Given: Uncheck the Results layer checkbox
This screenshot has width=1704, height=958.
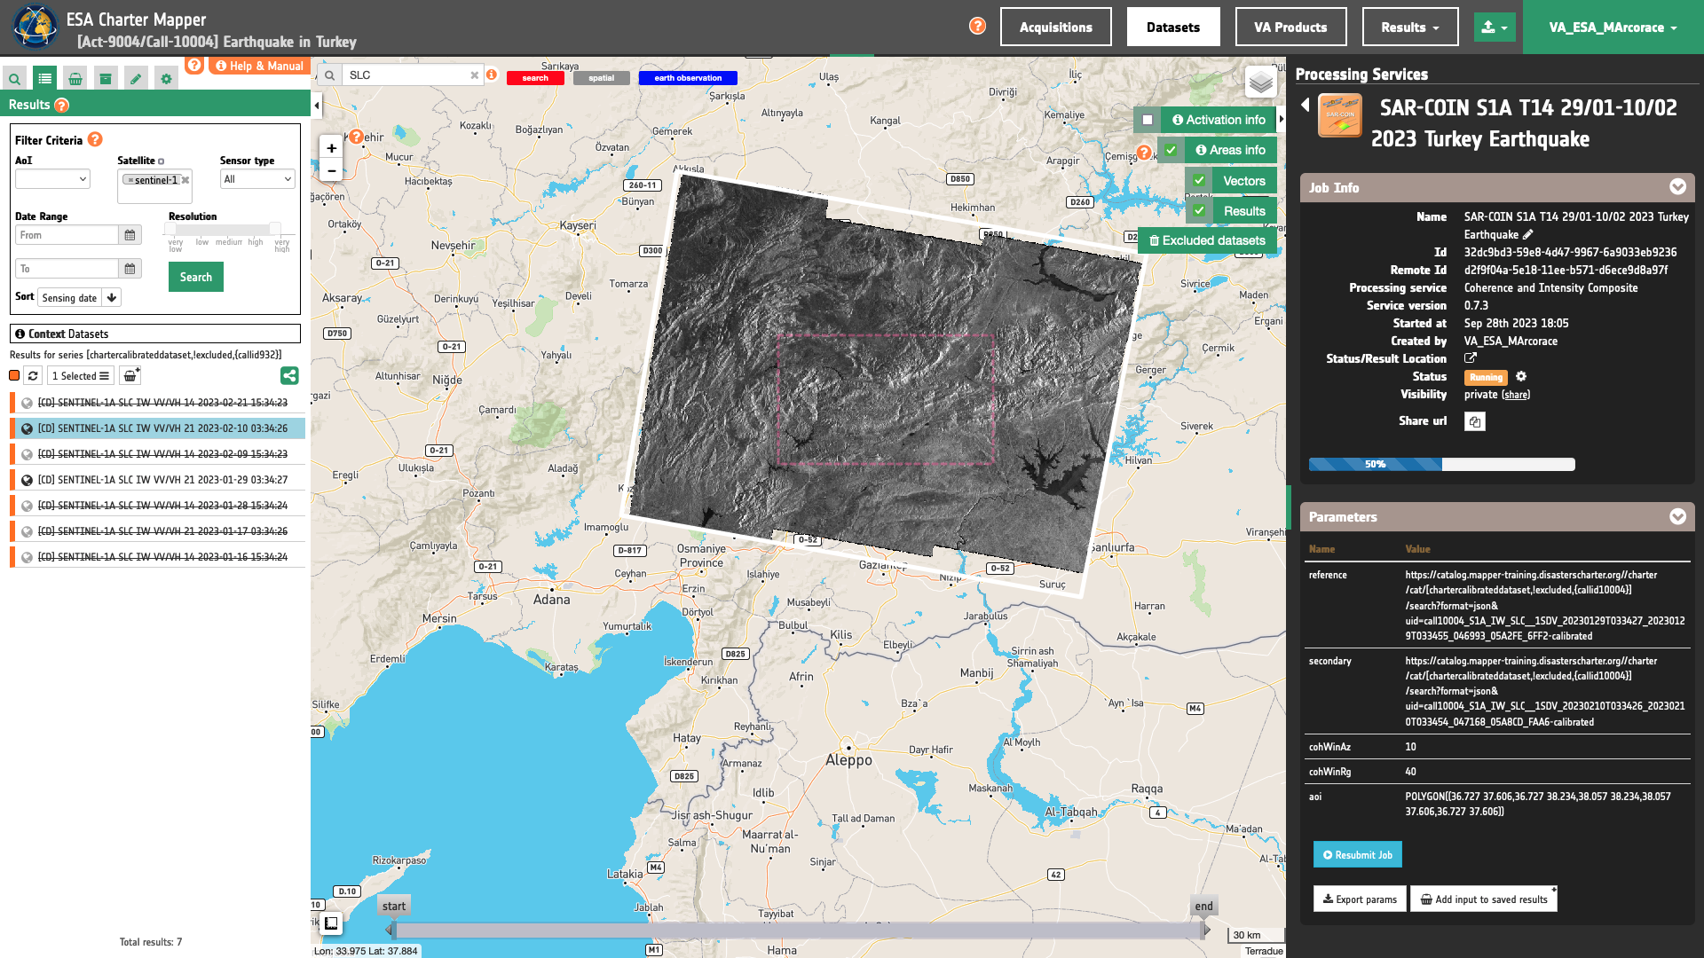Looking at the screenshot, I should tap(1199, 210).
